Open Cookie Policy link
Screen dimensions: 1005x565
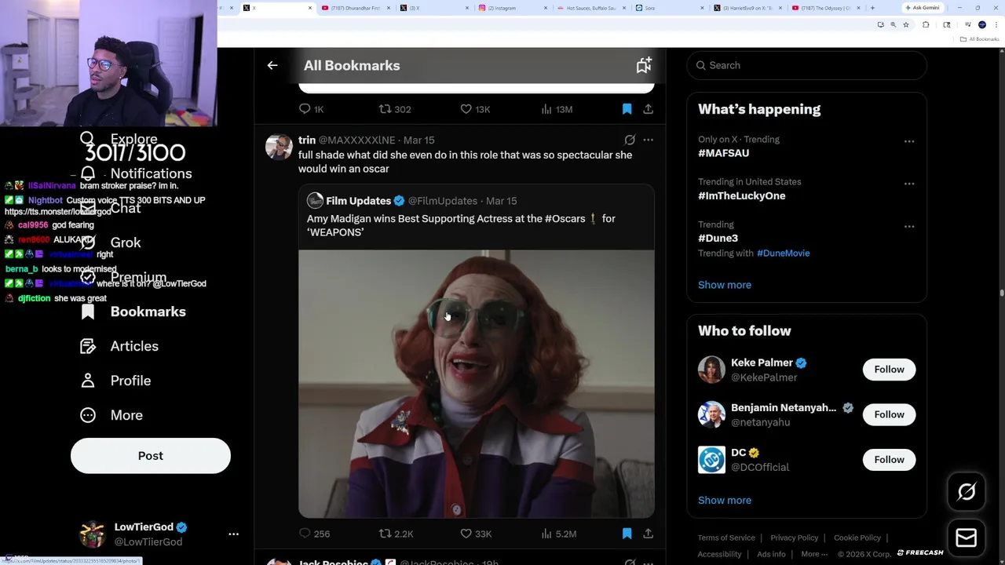click(857, 538)
